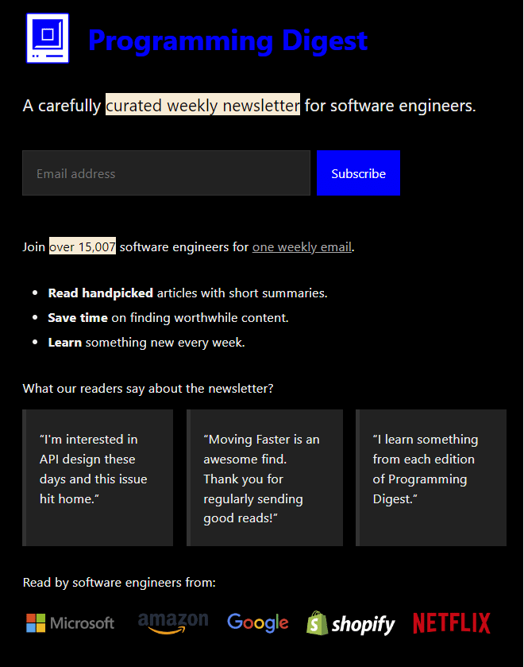524x667 pixels.
Task: Click the Programming Digest logo icon
Action: tap(48, 37)
